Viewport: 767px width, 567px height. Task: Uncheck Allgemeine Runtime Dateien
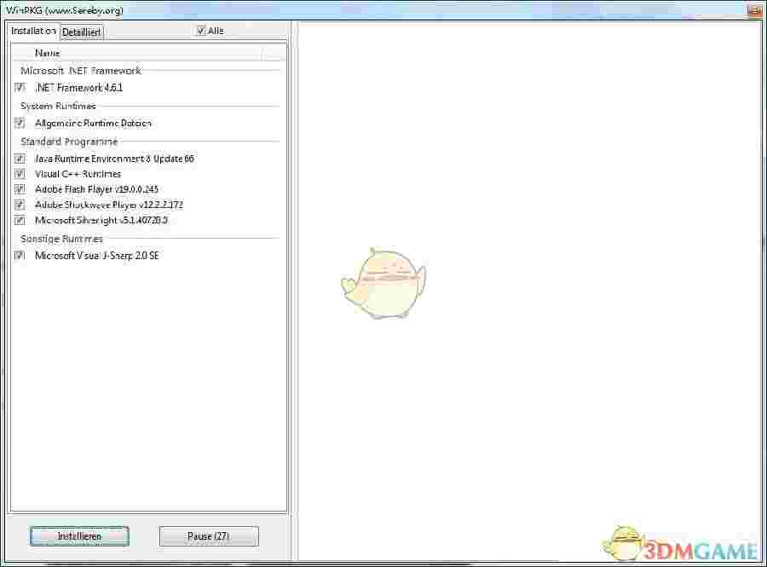(20, 123)
